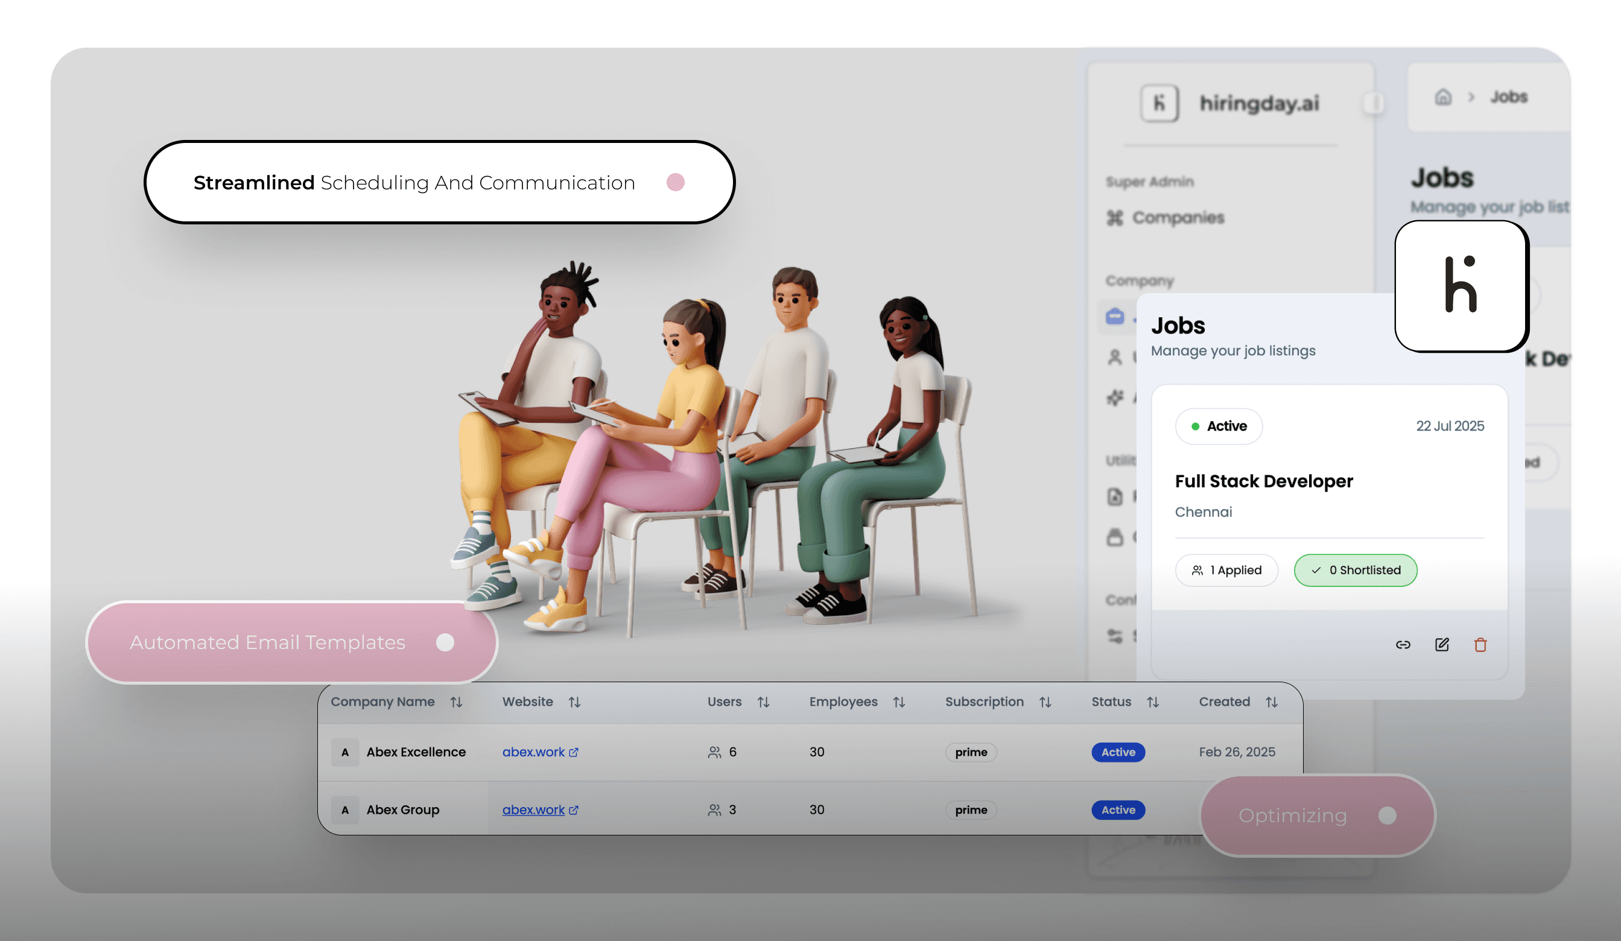Screen dimensions: 1621x941
Task: Toggle the white dot on Automated Email Templates
Action: click(x=445, y=642)
